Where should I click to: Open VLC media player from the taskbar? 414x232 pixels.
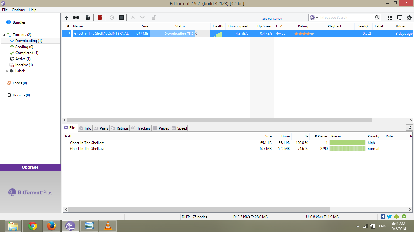pyautogui.click(x=108, y=226)
